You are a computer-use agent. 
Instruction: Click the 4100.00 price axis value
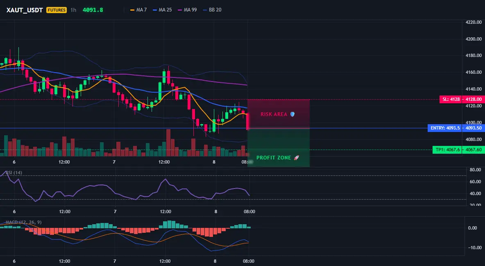474,123
